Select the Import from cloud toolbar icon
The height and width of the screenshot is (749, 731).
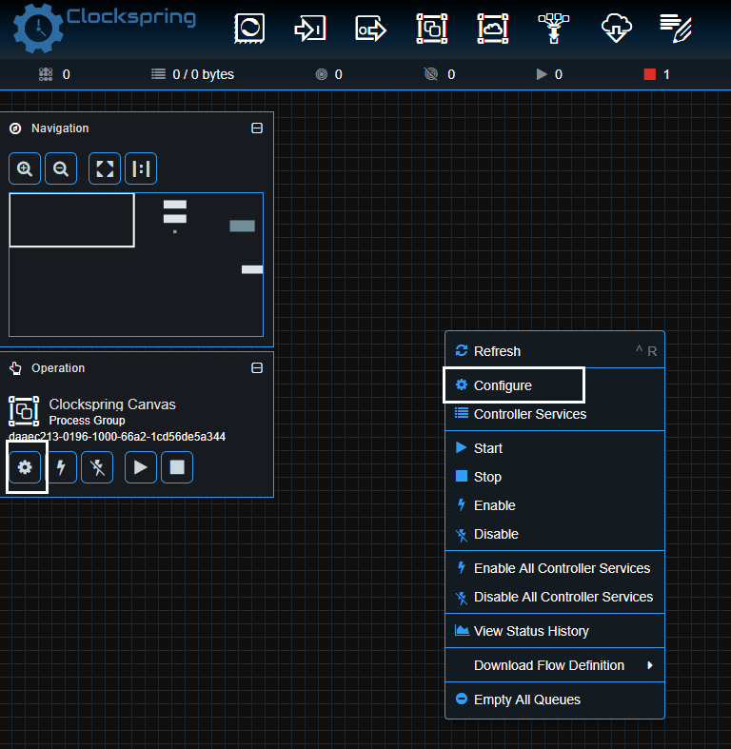[x=617, y=29]
